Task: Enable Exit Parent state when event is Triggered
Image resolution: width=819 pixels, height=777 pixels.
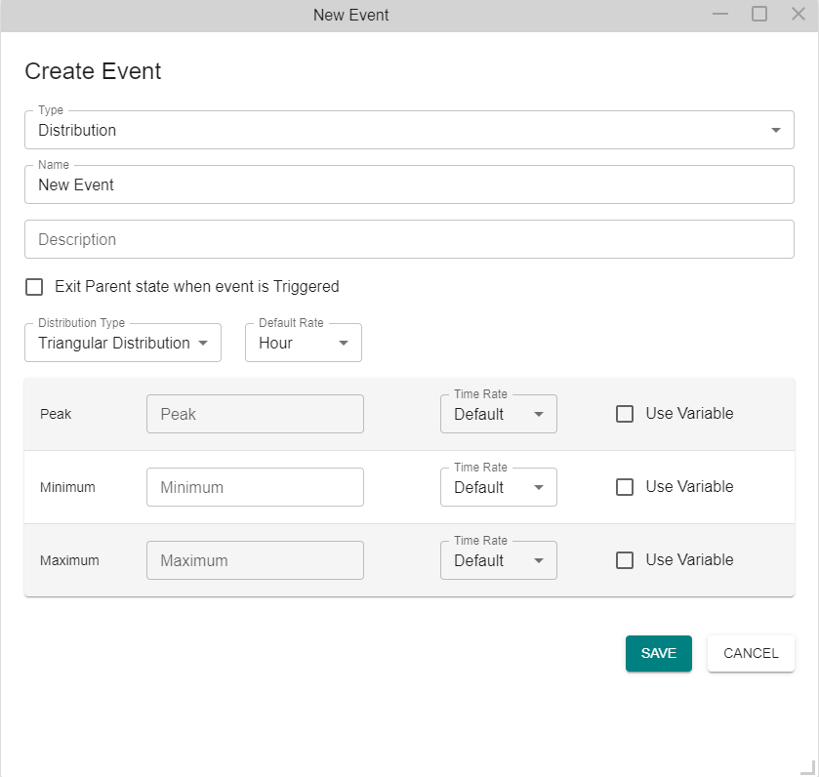Action: pyautogui.click(x=34, y=287)
